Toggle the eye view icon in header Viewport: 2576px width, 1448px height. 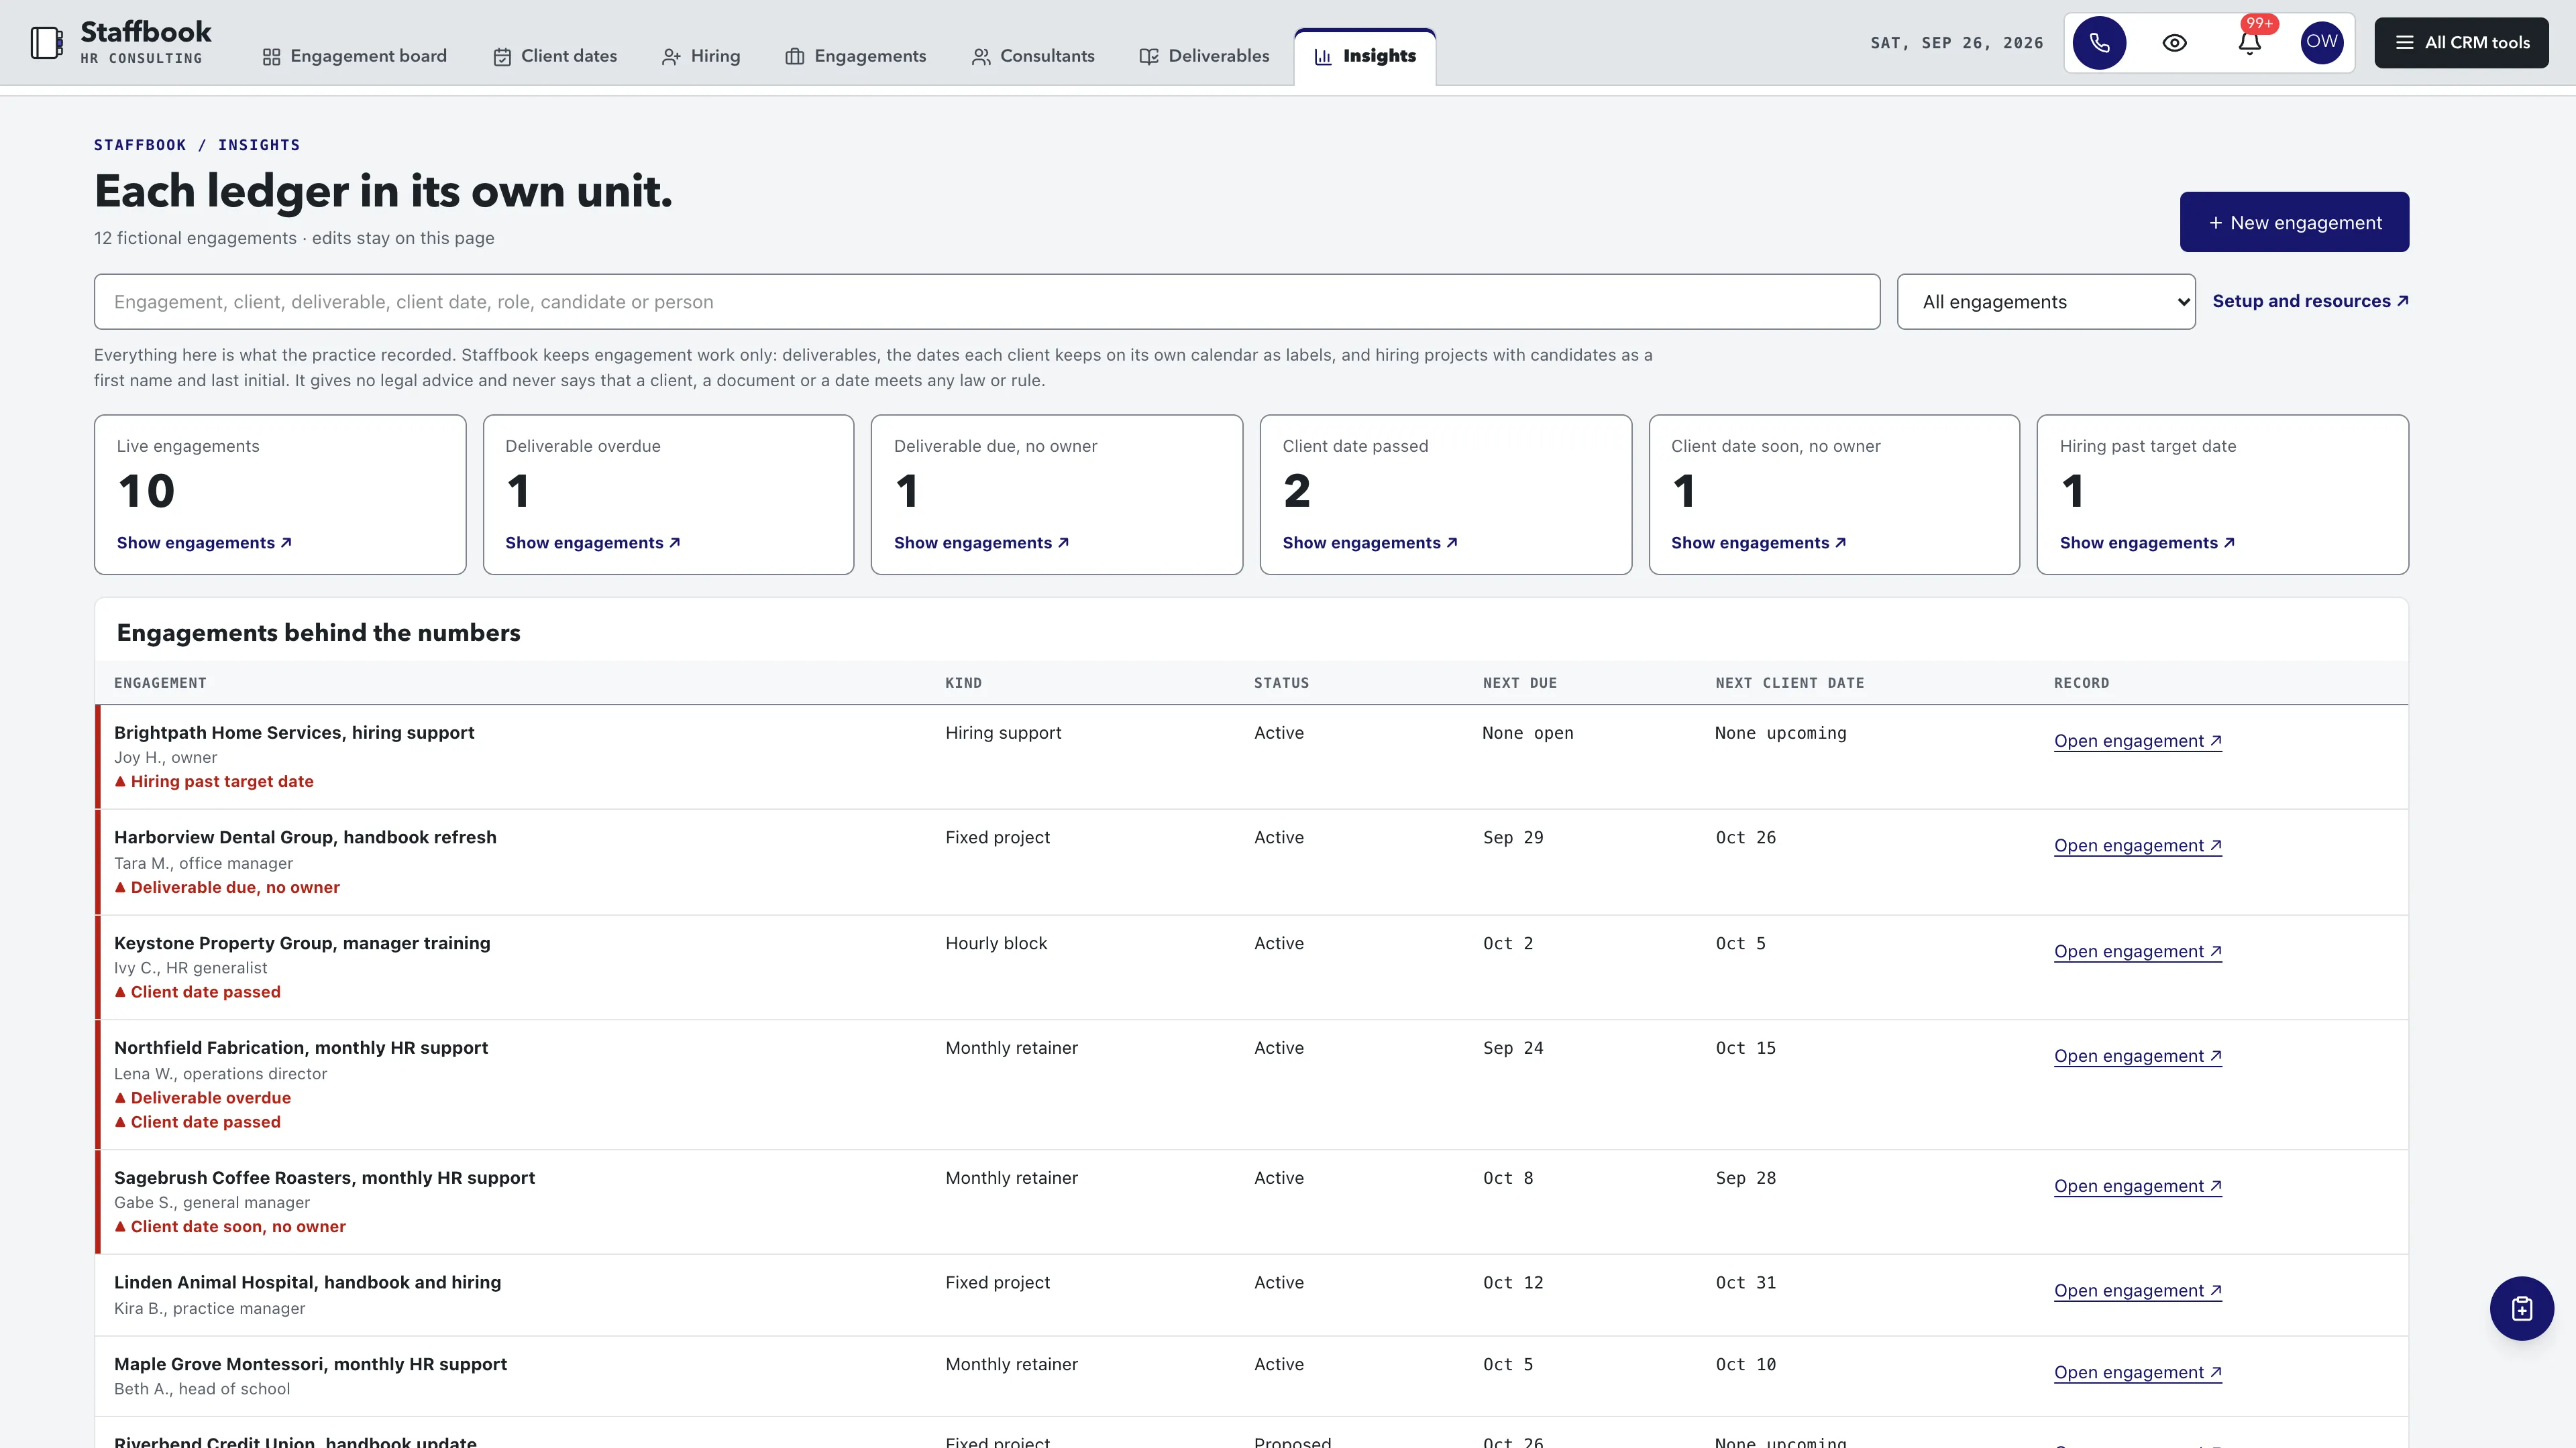pyautogui.click(x=2174, y=43)
